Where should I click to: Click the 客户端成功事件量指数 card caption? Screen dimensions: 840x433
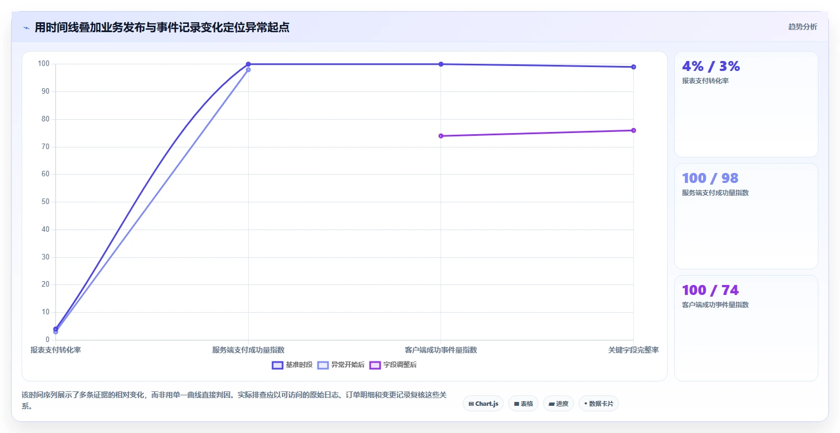coord(715,305)
